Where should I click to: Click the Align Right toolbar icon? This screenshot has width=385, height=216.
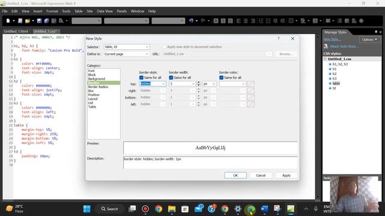pos(253,21)
